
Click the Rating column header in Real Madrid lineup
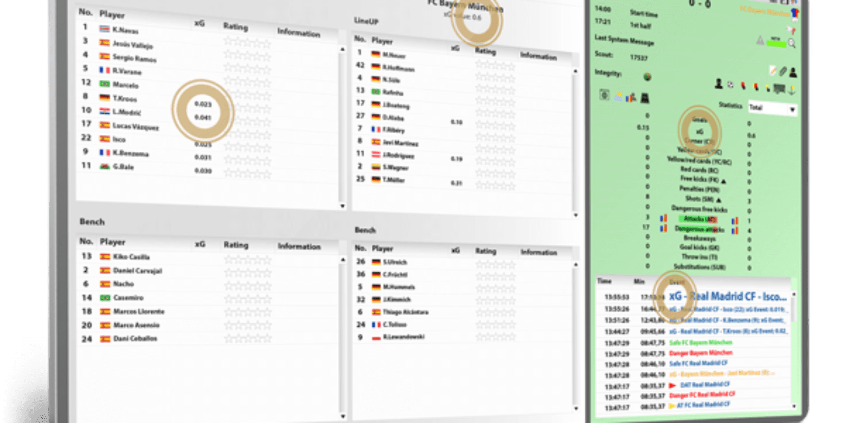[x=235, y=26]
